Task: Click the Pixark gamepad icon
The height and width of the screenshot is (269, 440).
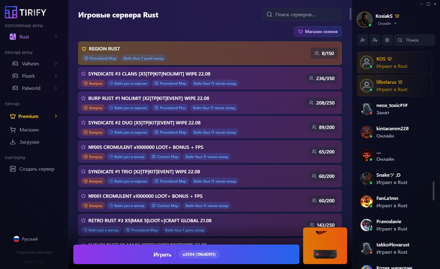Action: [15, 76]
